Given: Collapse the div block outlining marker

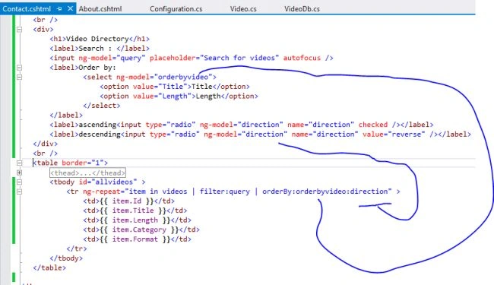Looking at the screenshot, I should (x=20, y=30).
